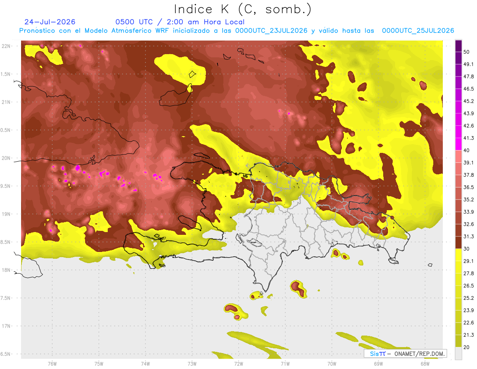Click the longitude label "68W"

[425, 363]
